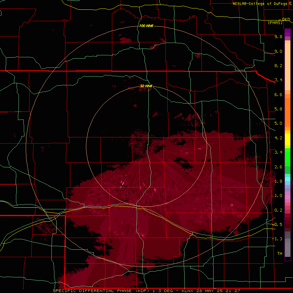293x293 pixels.
Task: Click the 5.8 value on color scale
Action: coord(278,109)
